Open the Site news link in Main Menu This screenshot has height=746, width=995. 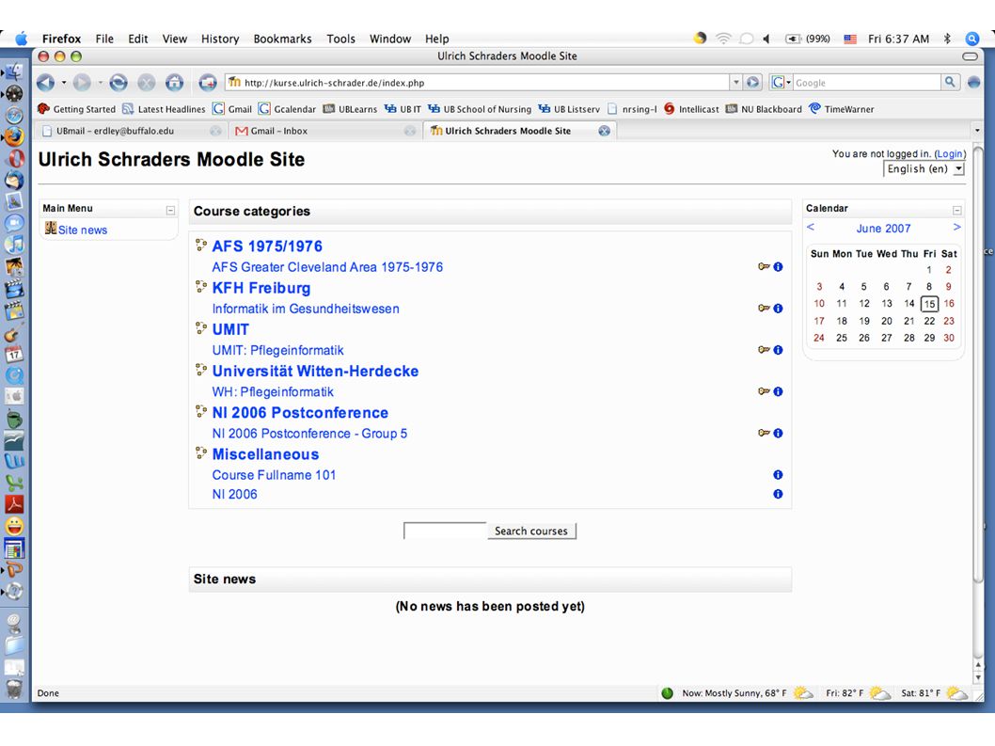83,230
